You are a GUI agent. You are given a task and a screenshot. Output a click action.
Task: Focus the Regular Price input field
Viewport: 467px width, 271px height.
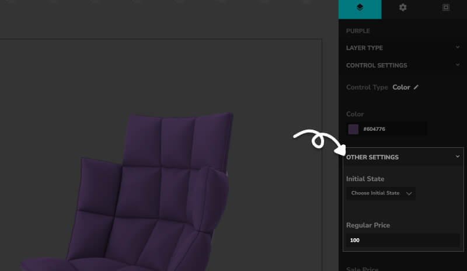coord(403,240)
